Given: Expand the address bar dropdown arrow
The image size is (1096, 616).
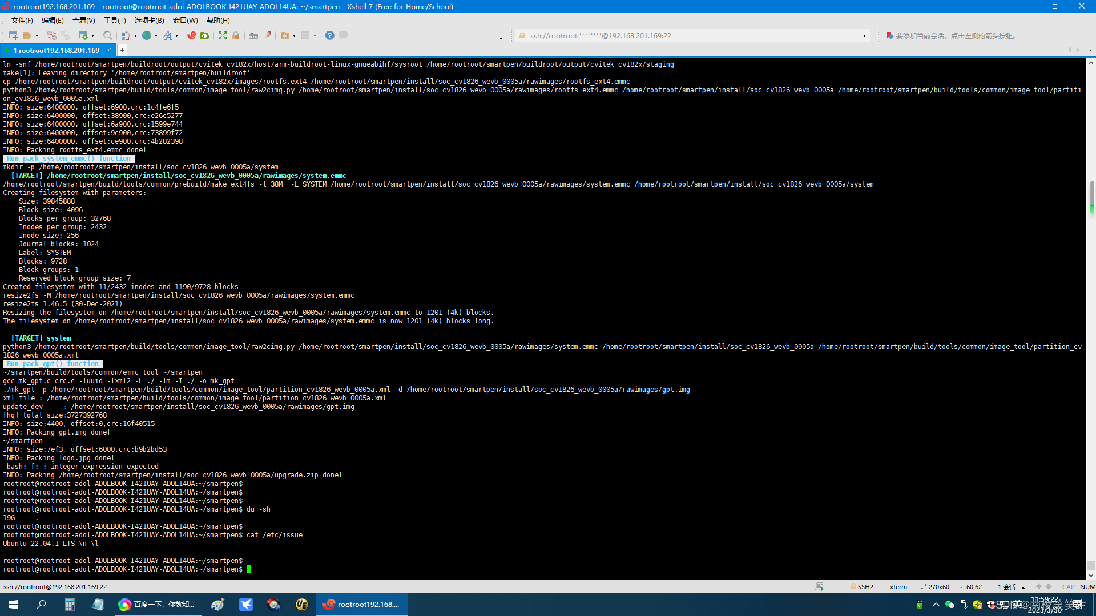Looking at the screenshot, I should (864, 35).
